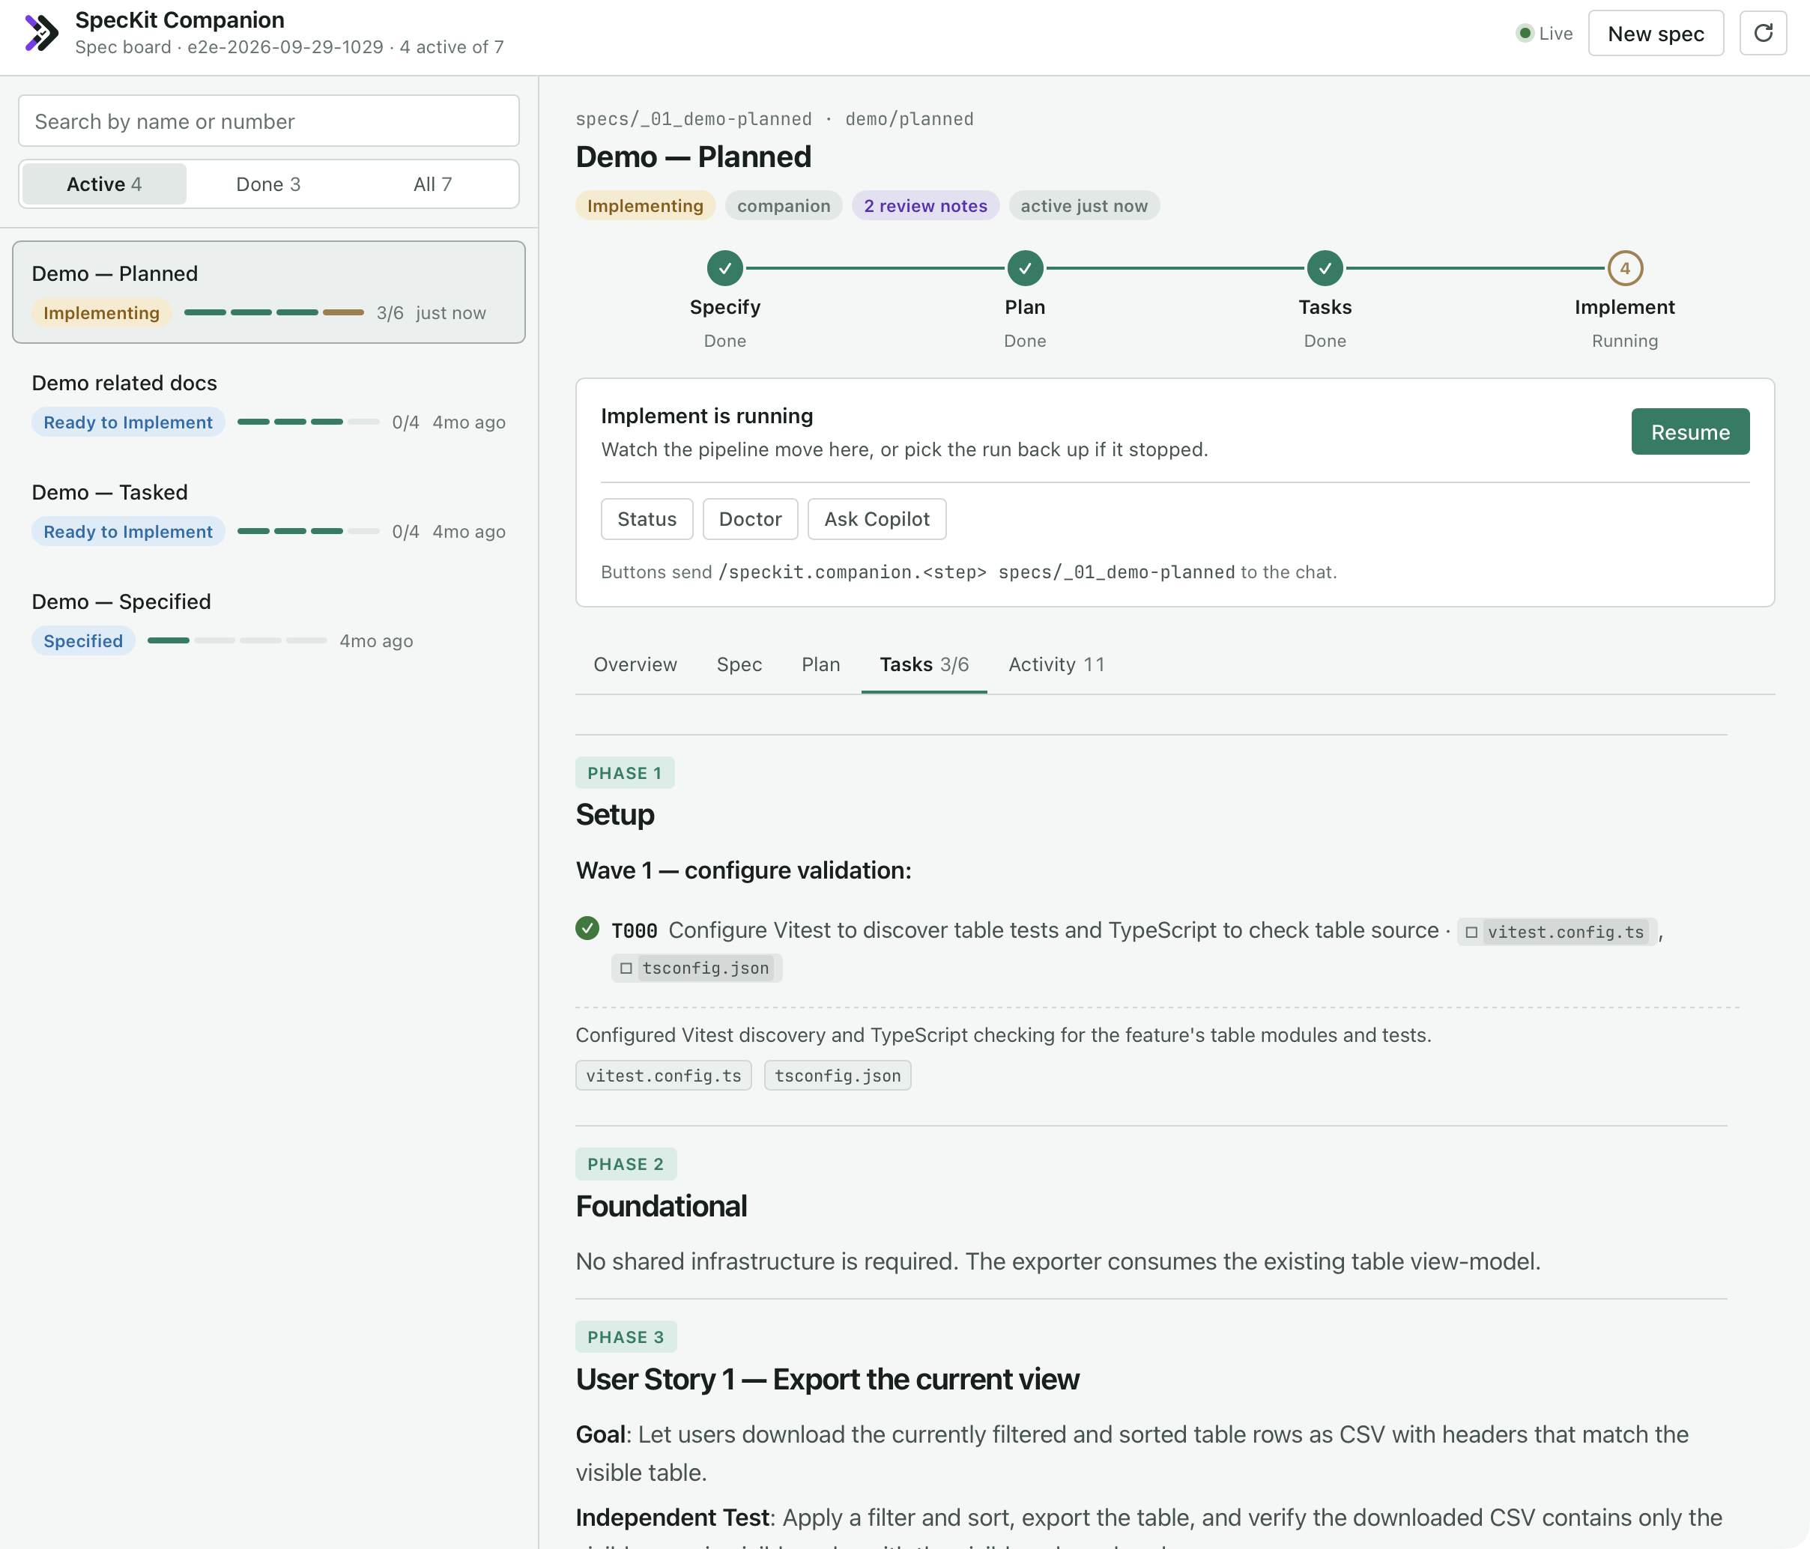The image size is (1810, 1549).
Task: Click the PHASE 3 label
Action: 626,1337
